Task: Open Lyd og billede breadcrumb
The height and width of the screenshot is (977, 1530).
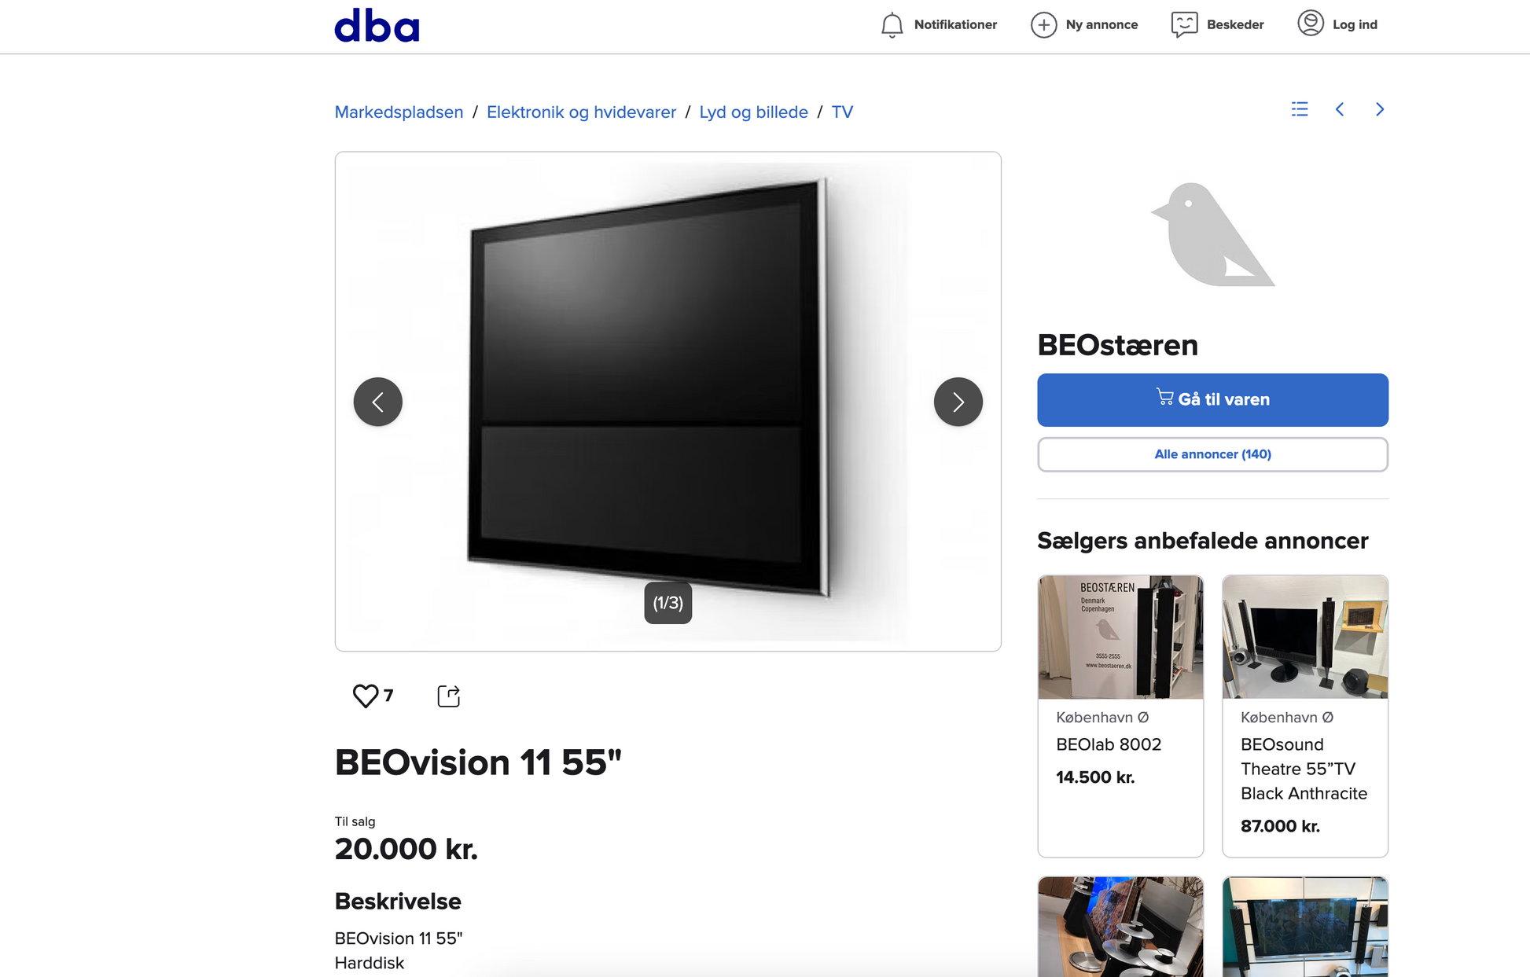Action: [x=753, y=112]
